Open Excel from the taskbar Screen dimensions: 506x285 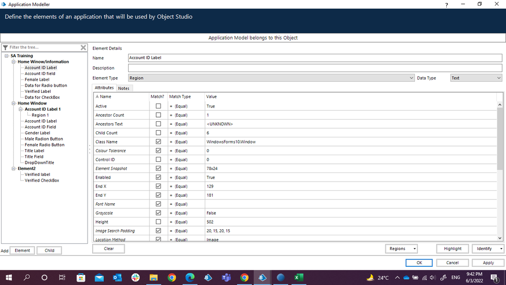299,277
